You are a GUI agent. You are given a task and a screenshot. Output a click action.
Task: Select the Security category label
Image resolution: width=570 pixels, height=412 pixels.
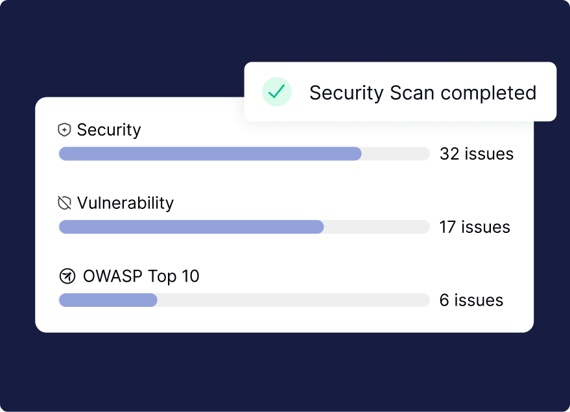pyautogui.click(x=108, y=130)
